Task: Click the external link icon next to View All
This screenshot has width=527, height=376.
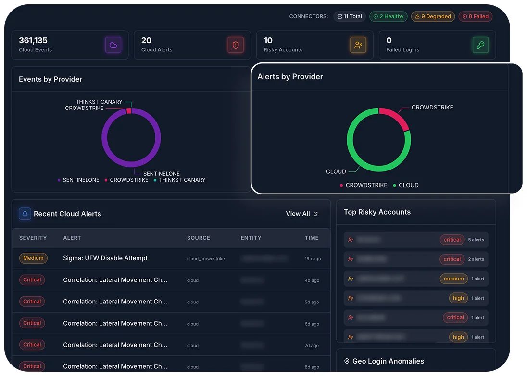Action: 315,214
